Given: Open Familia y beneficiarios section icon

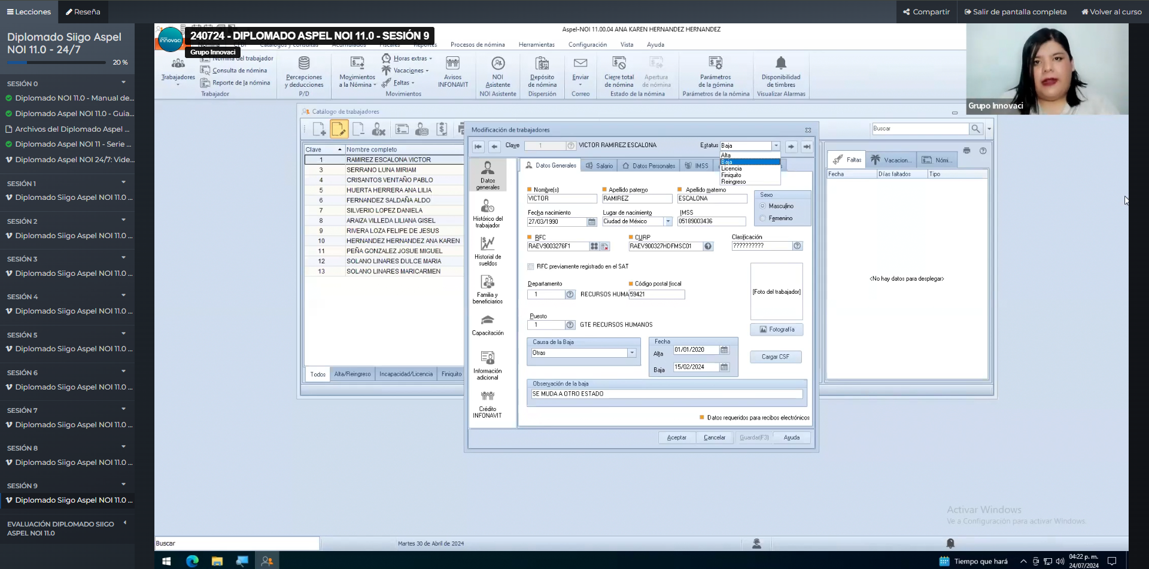Looking at the screenshot, I should 488,282.
